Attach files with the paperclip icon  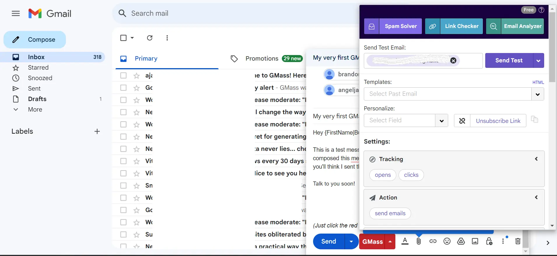tap(419, 241)
